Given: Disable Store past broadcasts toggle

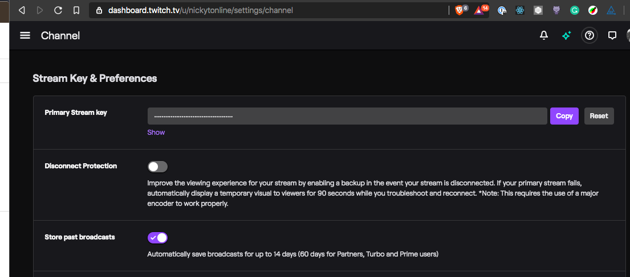Looking at the screenshot, I should [157, 237].
